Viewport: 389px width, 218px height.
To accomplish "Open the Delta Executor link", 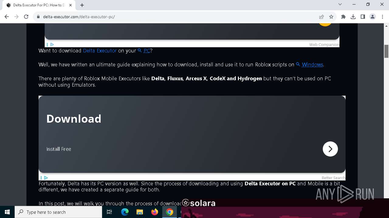I will point(100,51).
